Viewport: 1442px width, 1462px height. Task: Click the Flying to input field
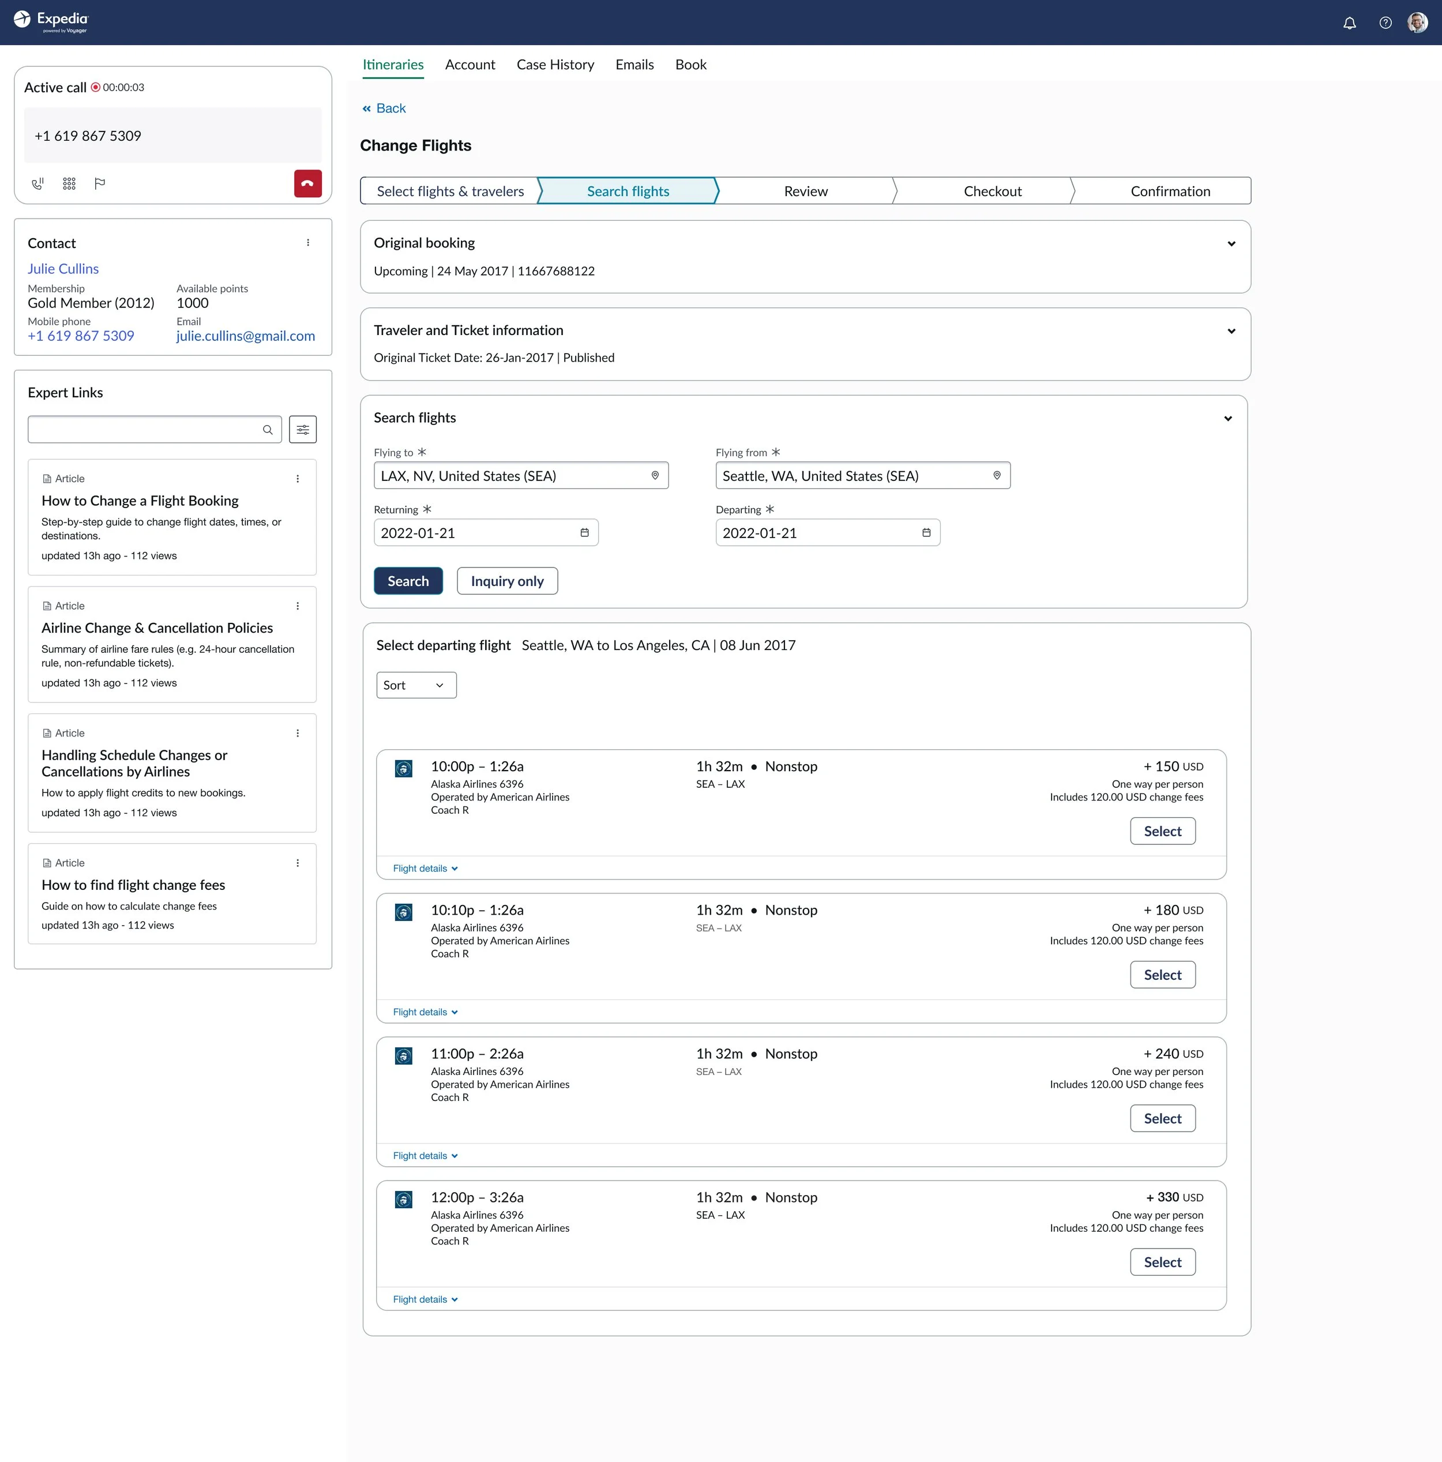point(512,476)
